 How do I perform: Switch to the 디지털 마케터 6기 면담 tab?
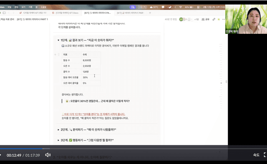click(x=33, y=13)
